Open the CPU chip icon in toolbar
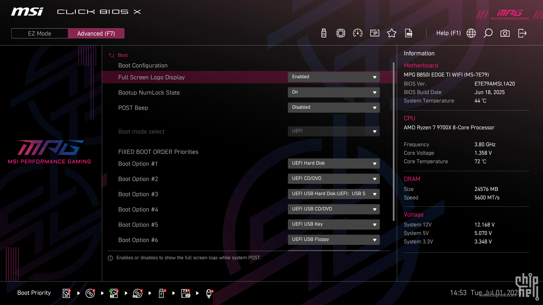The height and width of the screenshot is (305, 543). click(341, 33)
